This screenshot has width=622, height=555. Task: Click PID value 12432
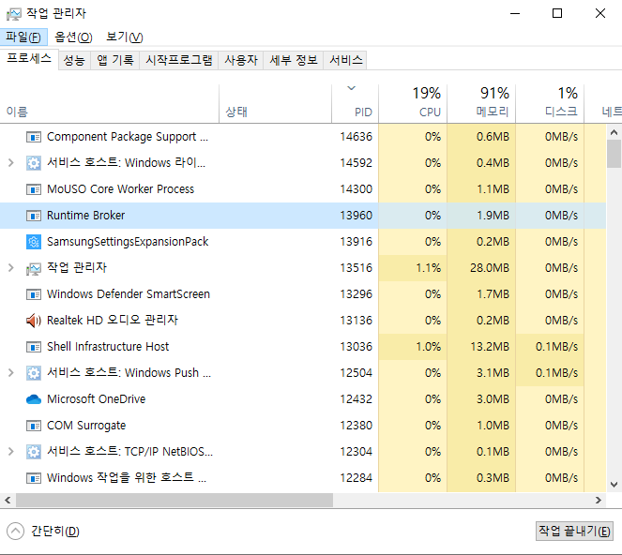pyautogui.click(x=357, y=399)
